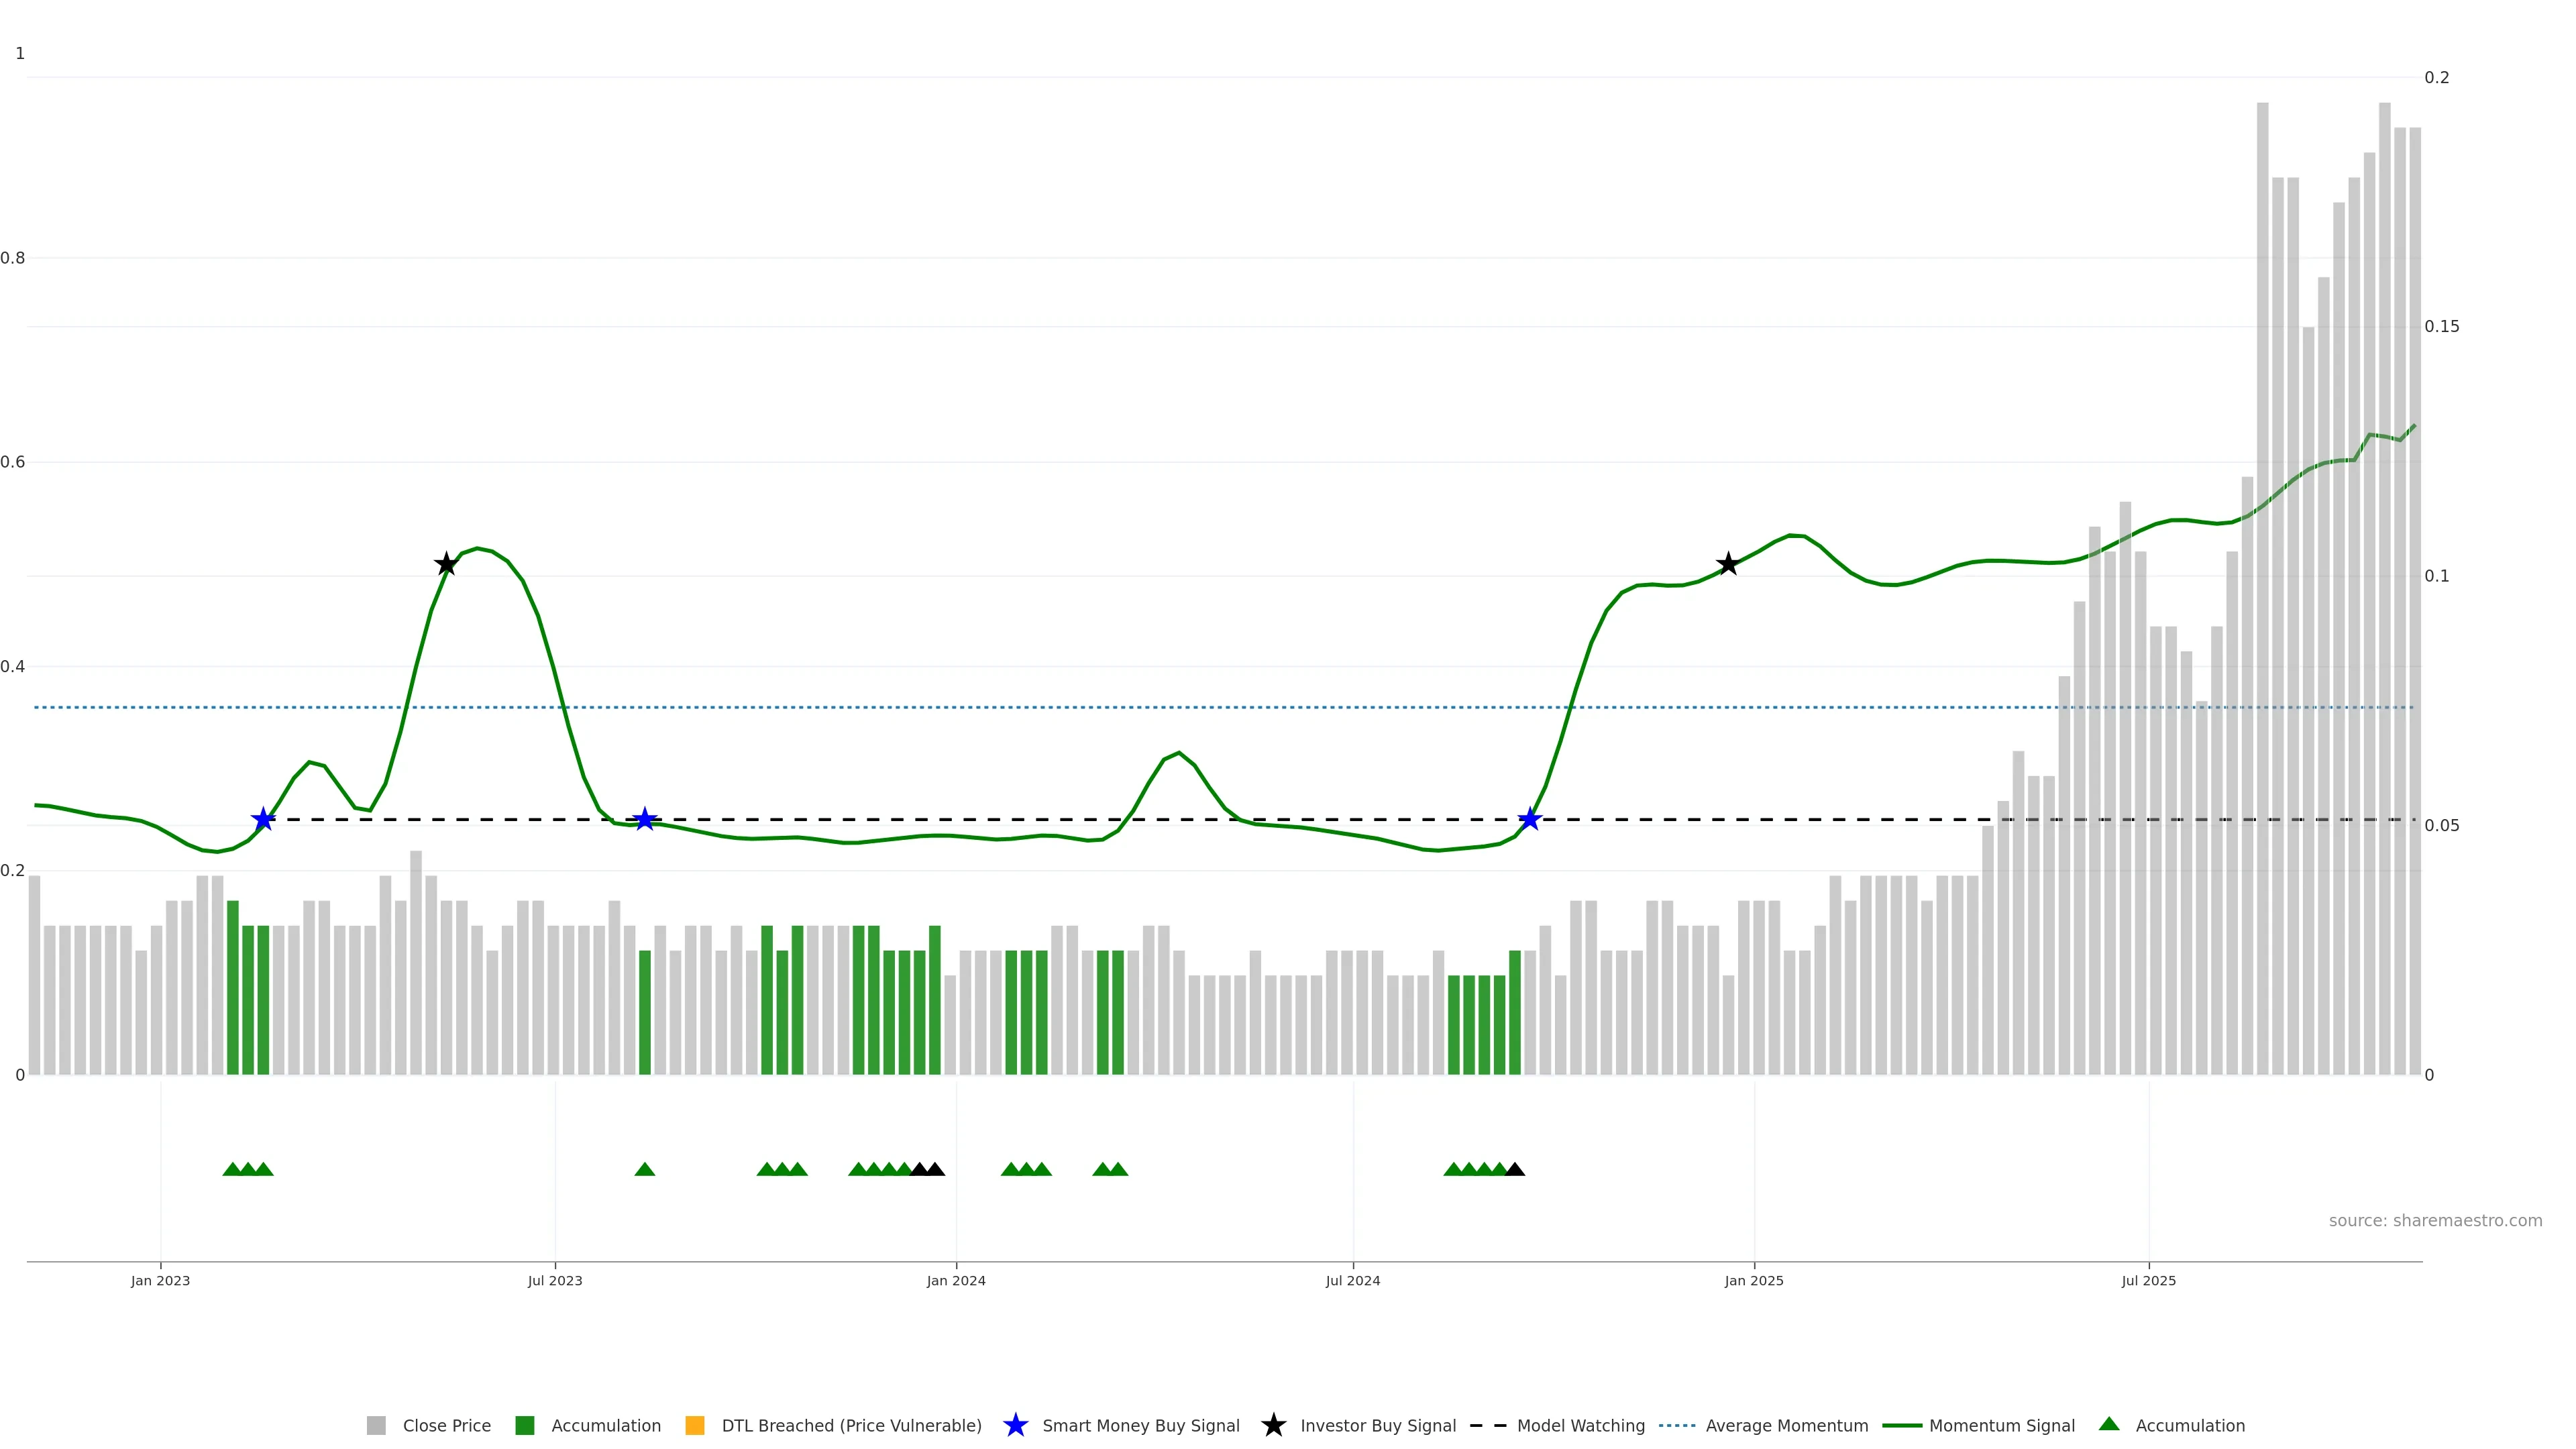Toggle DTL Breached (Price Vulnerable) legend label

851,1426
